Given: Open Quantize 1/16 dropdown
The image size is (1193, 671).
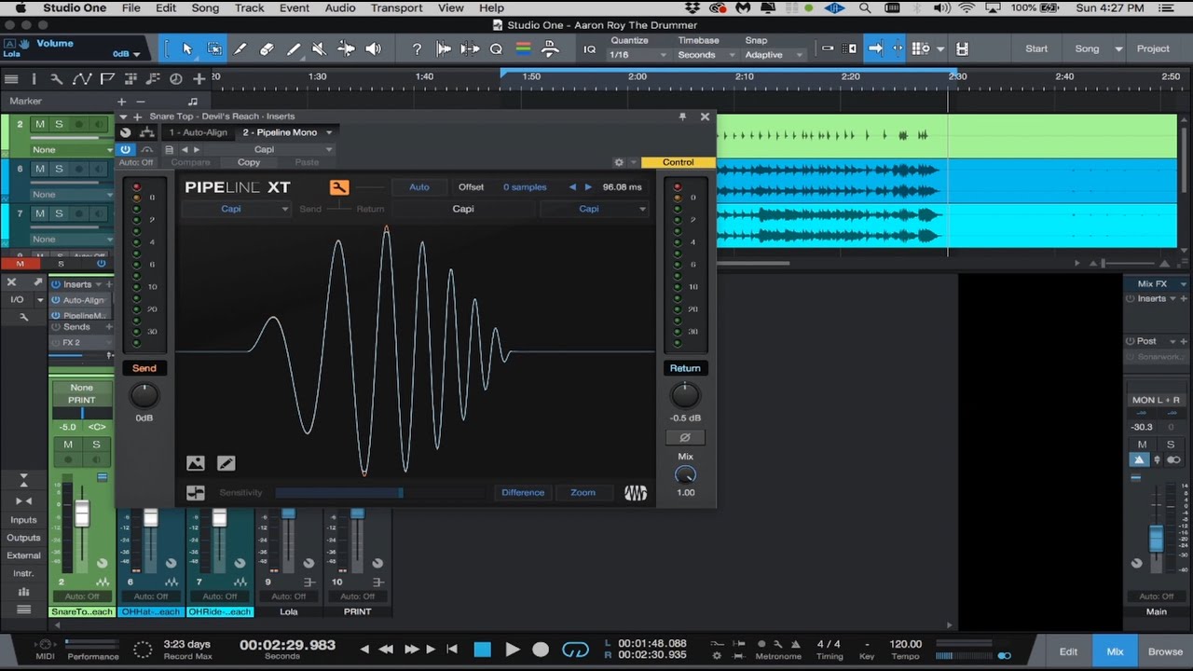Looking at the screenshot, I should pyautogui.click(x=639, y=55).
